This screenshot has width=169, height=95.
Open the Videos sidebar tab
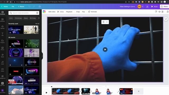pyautogui.click(x=2, y=70)
